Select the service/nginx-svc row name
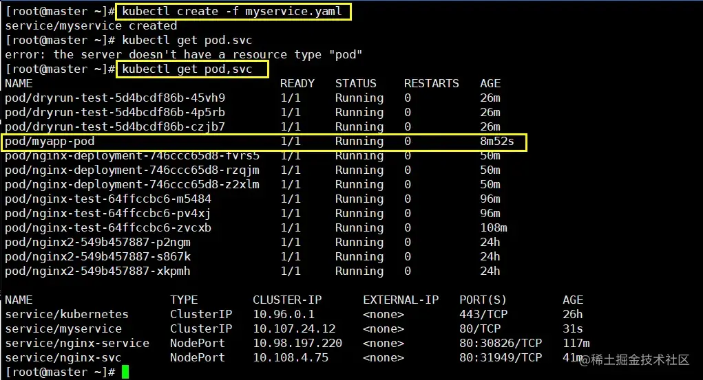 63,357
